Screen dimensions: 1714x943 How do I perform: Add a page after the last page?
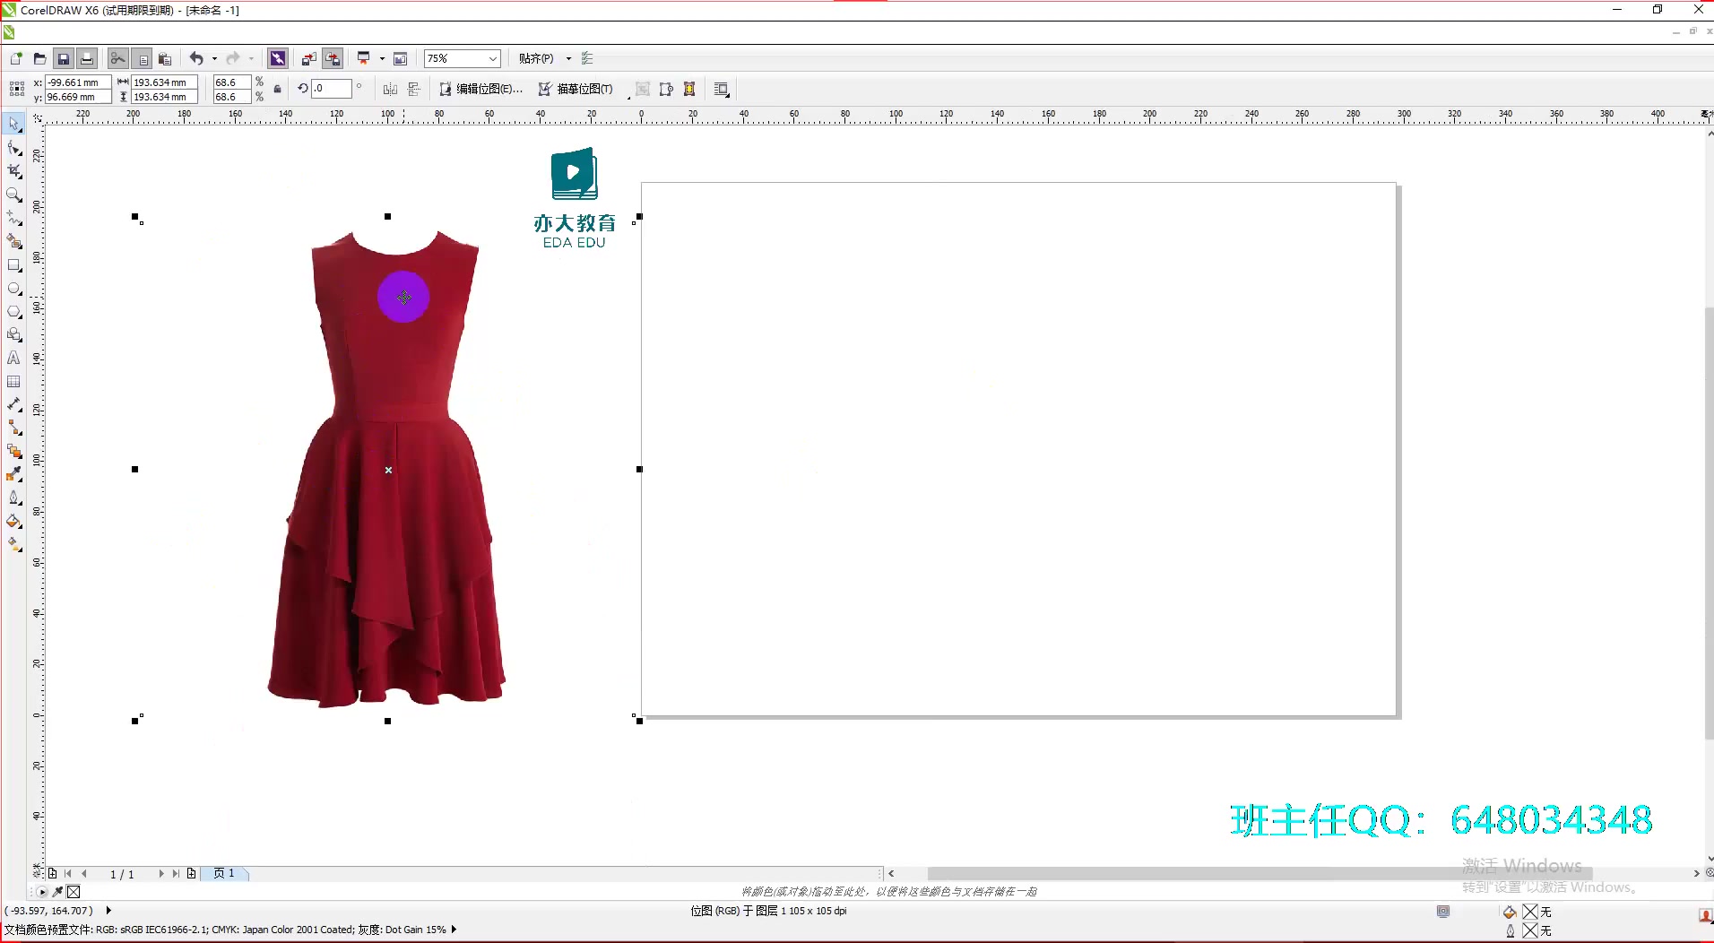pyautogui.click(x=192, y=873)
